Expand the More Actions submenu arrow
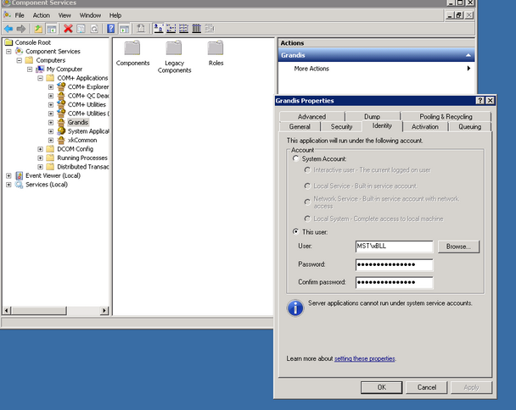516x410 pixels. (x=468, y=69)
